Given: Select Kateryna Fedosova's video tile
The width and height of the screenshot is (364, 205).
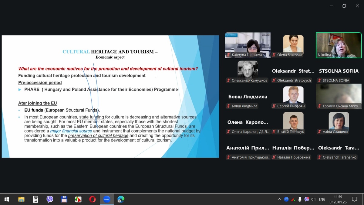Looking at the screenshot, I should (x=248, y=45).
